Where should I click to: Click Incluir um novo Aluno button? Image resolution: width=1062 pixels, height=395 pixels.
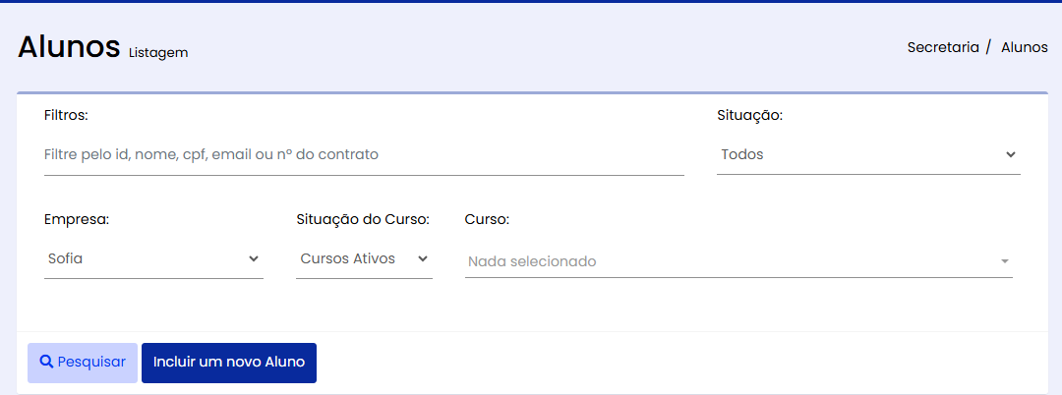tap(229, 363)
